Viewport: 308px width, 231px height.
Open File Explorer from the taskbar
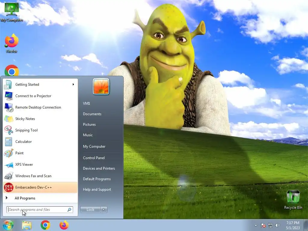(x=27, y=225)
